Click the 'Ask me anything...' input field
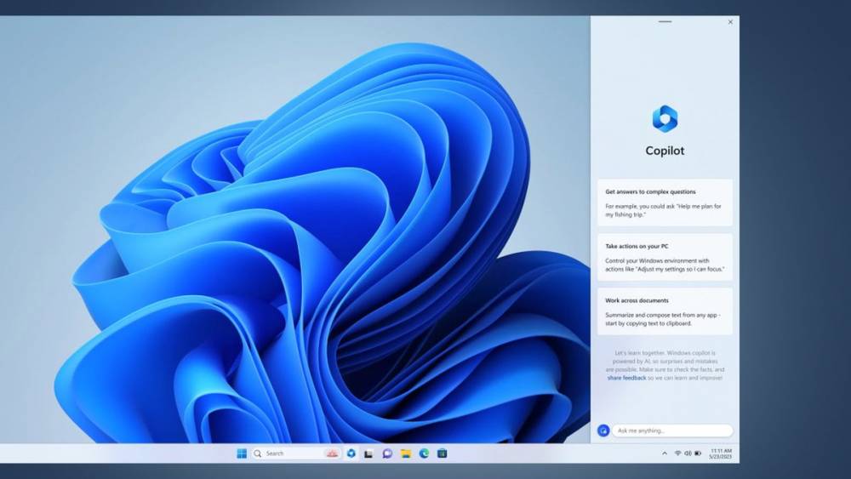 click(x=672, y=431)
